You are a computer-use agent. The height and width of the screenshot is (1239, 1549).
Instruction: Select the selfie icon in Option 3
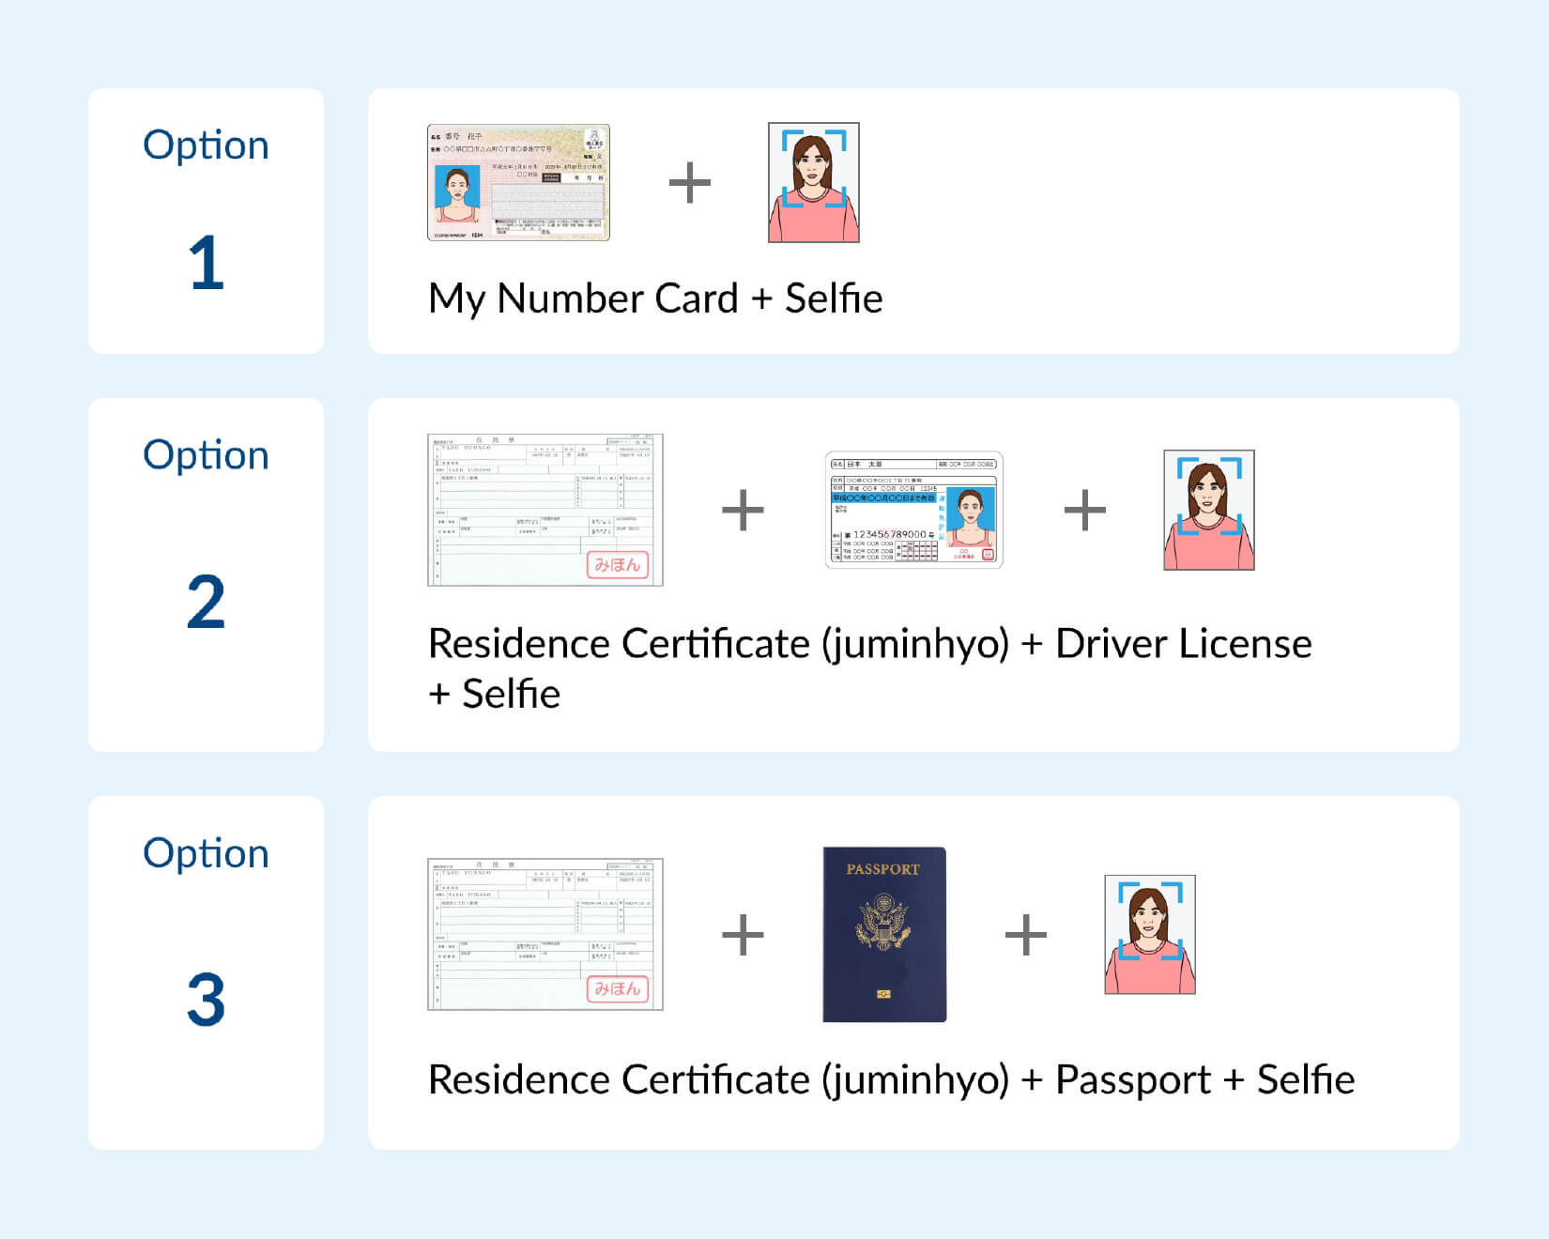pyautogui.click(x=1149, y=934)
